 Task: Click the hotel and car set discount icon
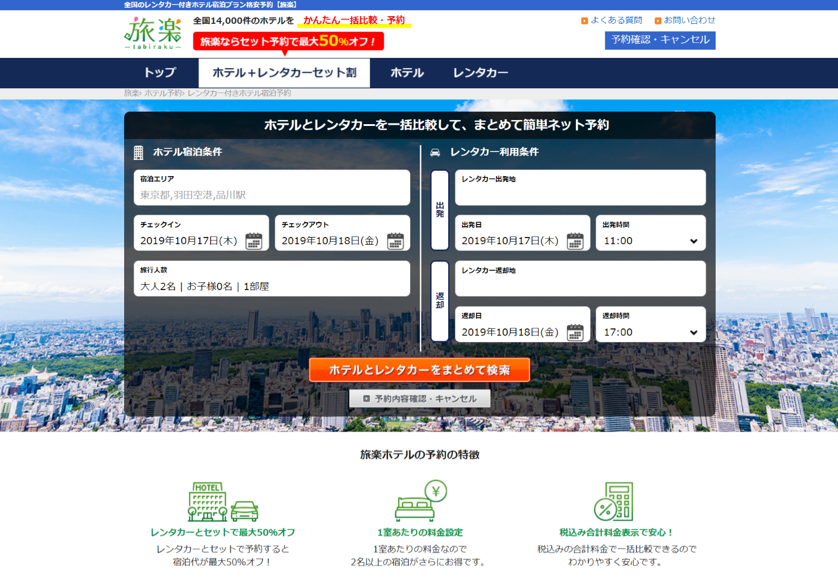223,502
